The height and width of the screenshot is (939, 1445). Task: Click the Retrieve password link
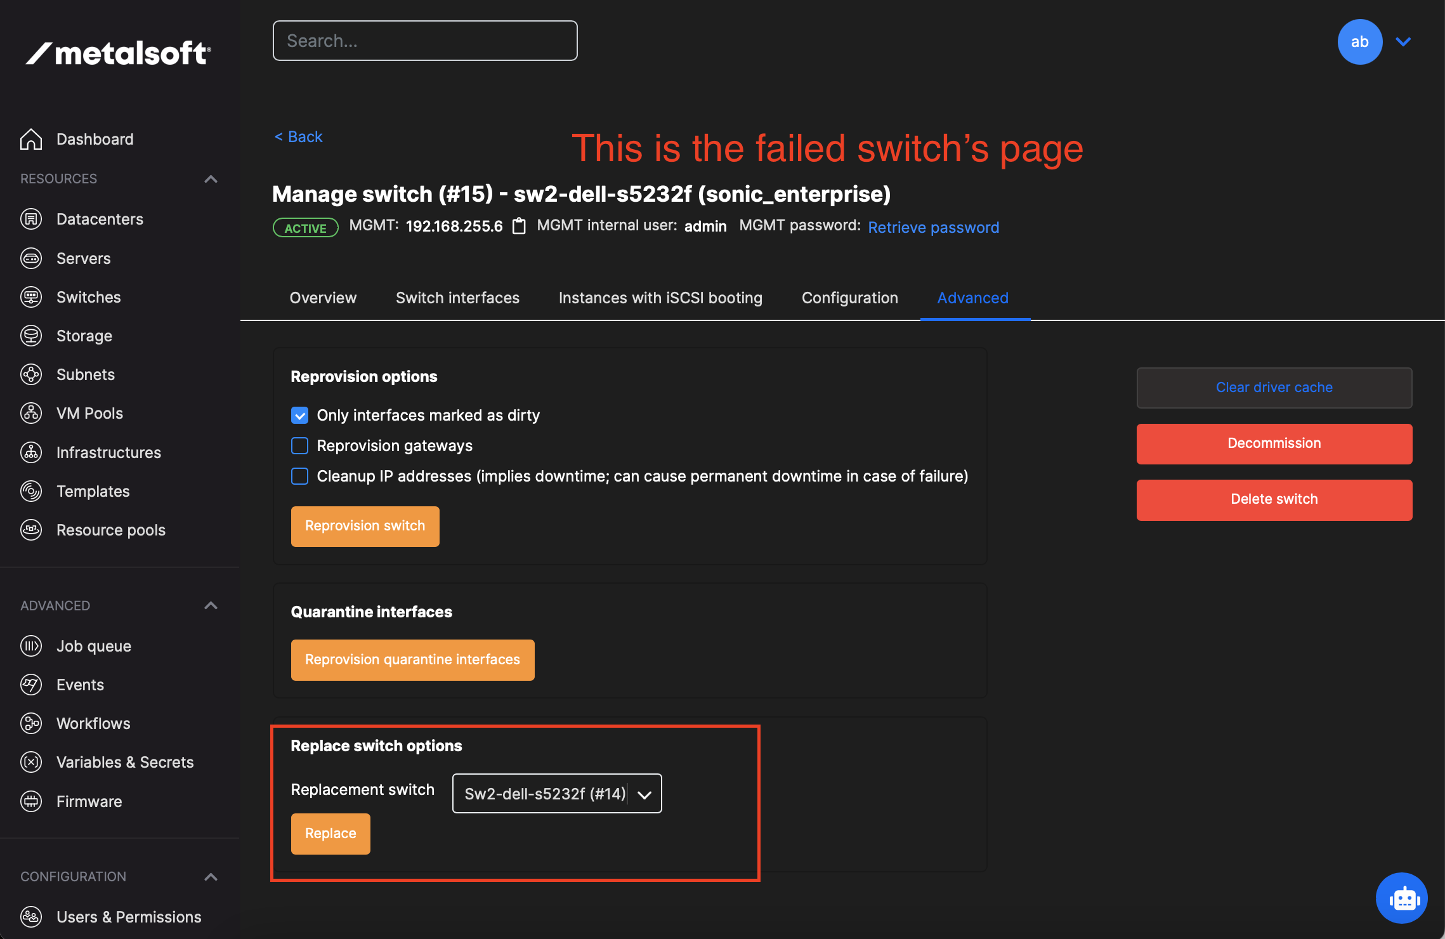tap(933, 227)
